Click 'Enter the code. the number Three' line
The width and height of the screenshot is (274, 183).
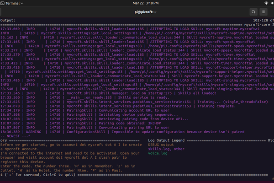(68, 166)
